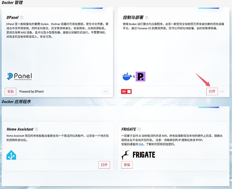Open the more options menu in DPanel card
The width and height of the screenshot is (232, 189).
tap(106, 91)
